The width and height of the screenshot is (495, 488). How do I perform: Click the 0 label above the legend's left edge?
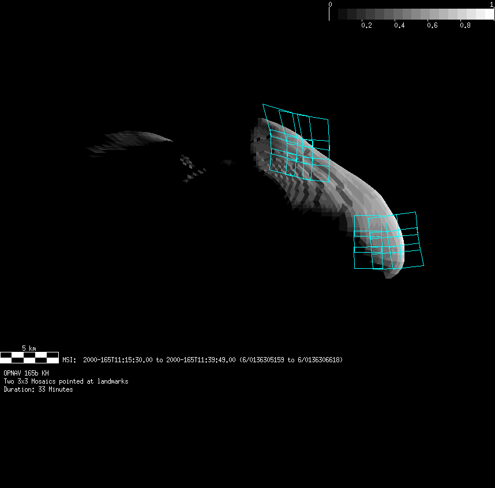pos(330,4)
